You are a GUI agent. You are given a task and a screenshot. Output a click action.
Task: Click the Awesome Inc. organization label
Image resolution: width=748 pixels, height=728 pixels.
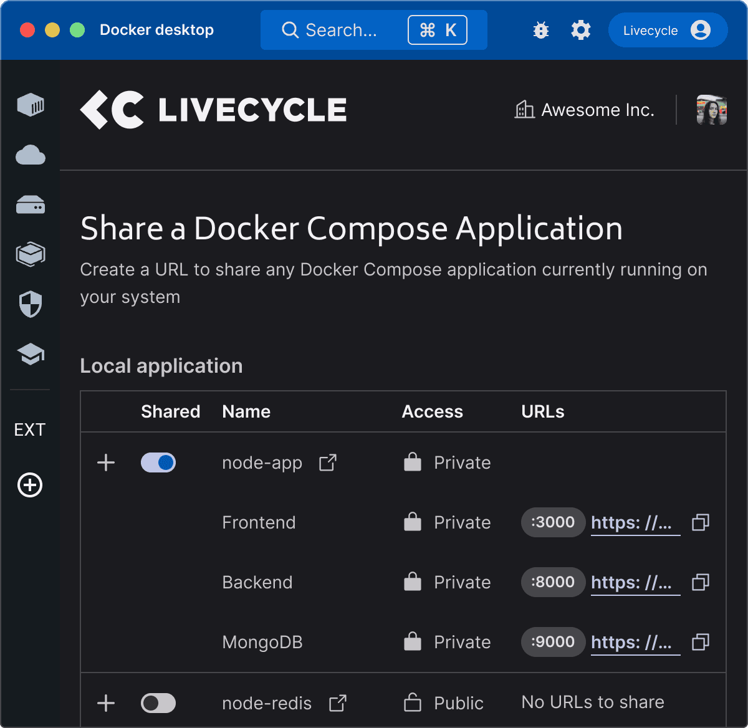tap(584, 110)
